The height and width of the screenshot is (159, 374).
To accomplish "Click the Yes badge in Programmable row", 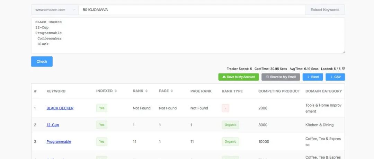I will (101, 142).
